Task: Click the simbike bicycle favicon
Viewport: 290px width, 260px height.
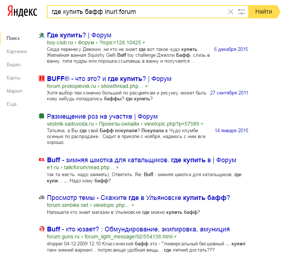Action: (x=42, y=197)
